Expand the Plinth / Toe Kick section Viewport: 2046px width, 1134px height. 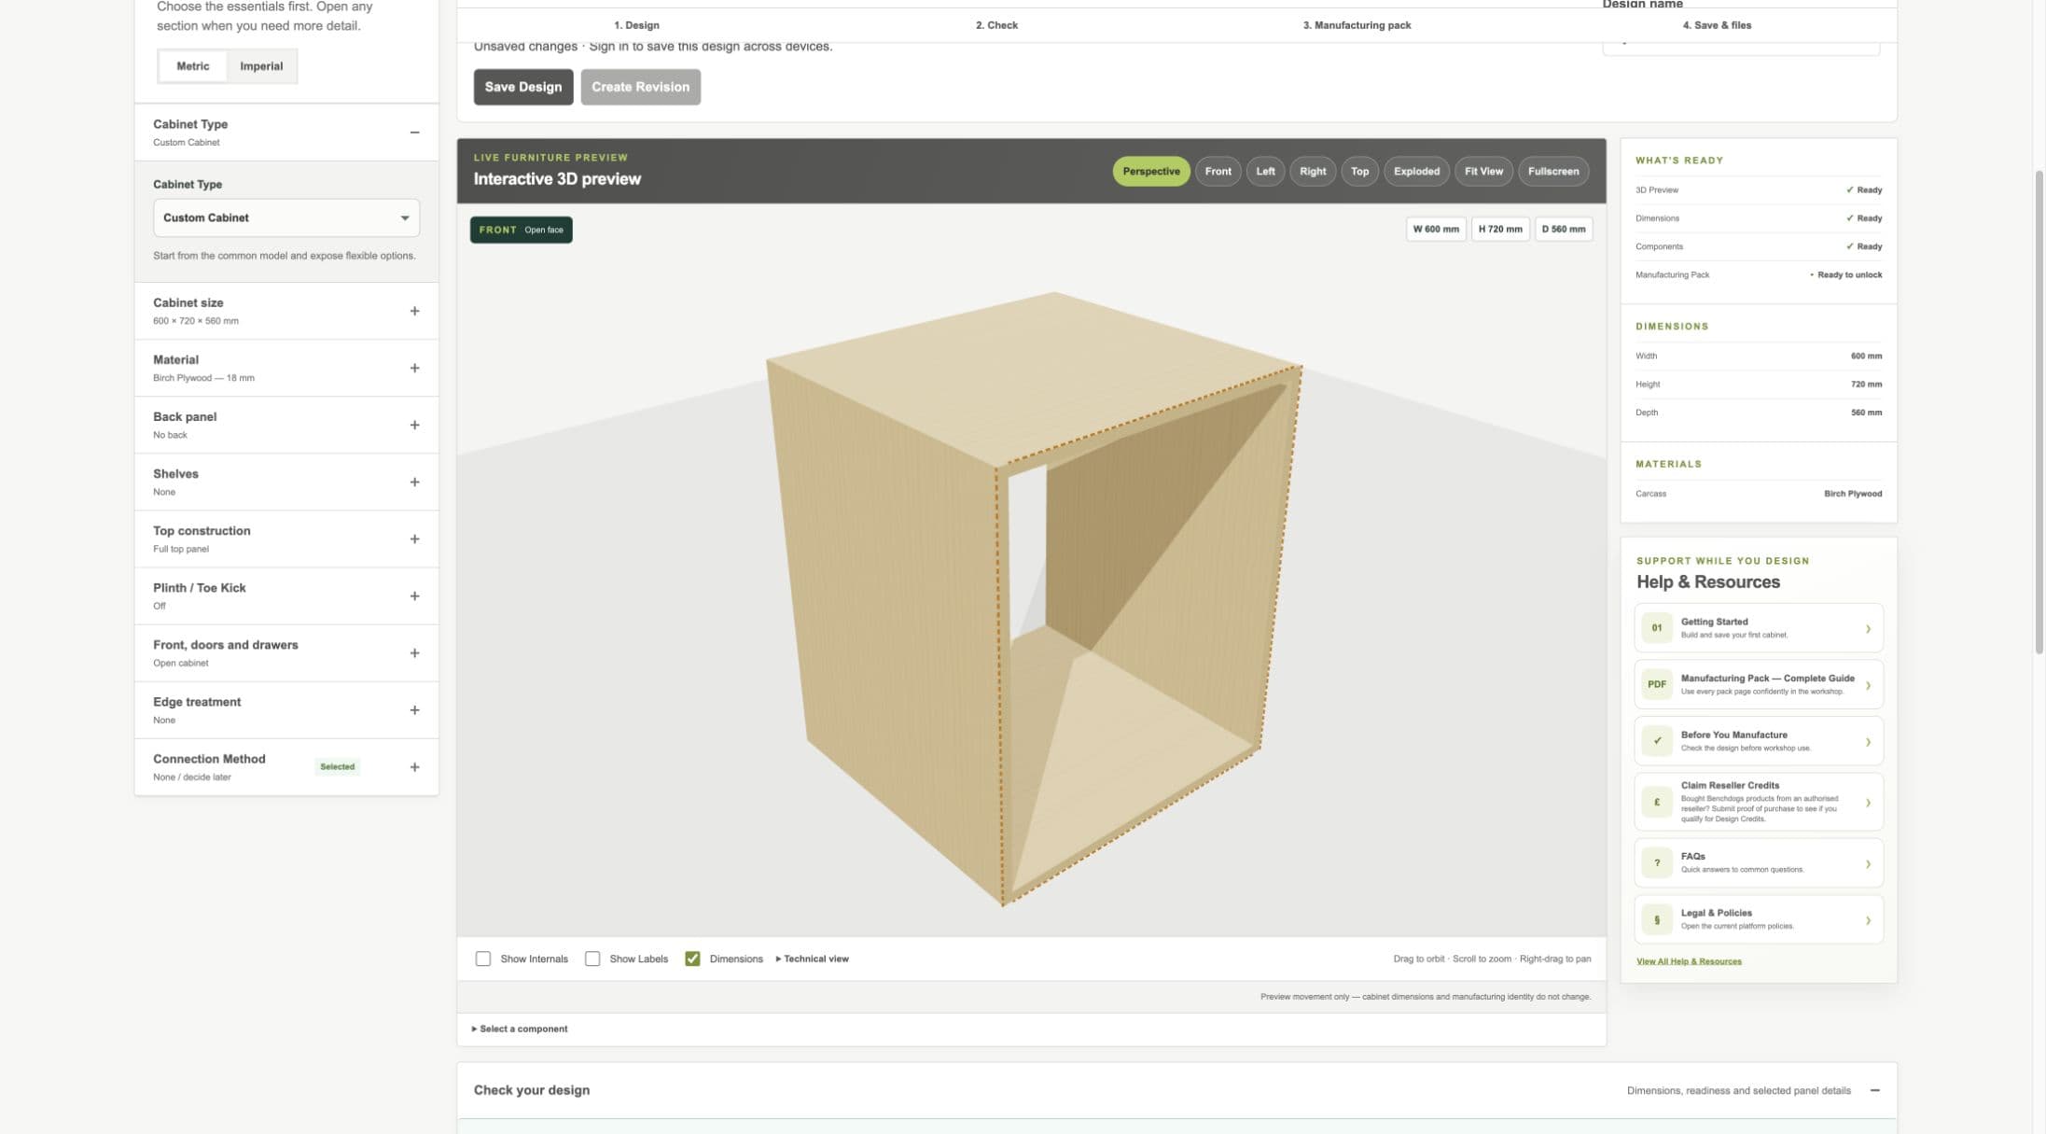point(414,595)
